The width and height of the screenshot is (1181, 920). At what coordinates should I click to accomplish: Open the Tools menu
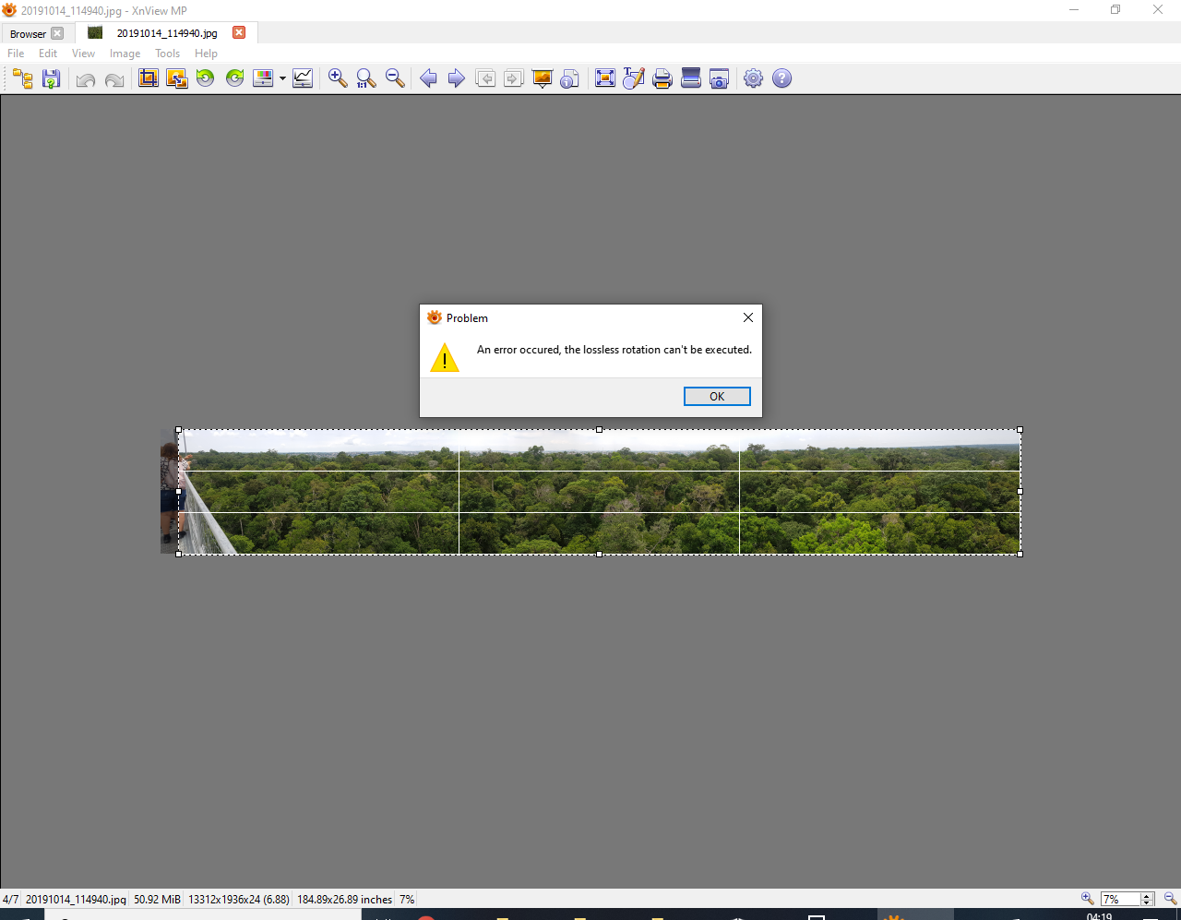(x=167, y=54)
